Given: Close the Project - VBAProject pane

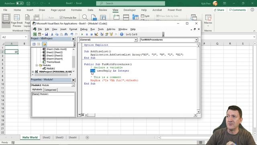Looking at the screenshot, I should (x=73, y=39).
